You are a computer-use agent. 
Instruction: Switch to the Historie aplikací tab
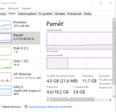coord(27,14)
